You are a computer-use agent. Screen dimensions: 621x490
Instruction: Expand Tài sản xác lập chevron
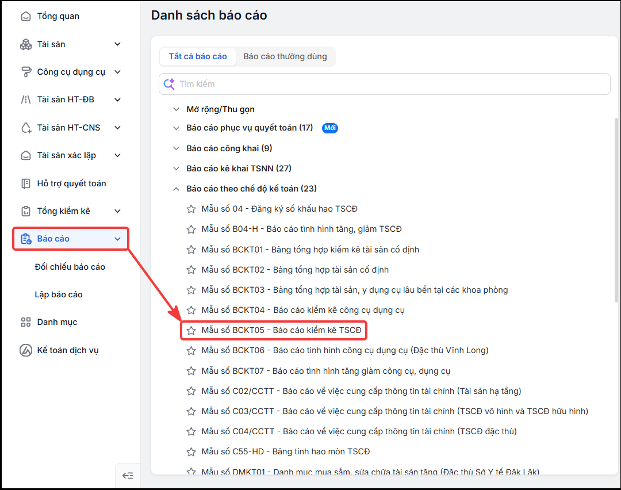click(x=118, y=155)
